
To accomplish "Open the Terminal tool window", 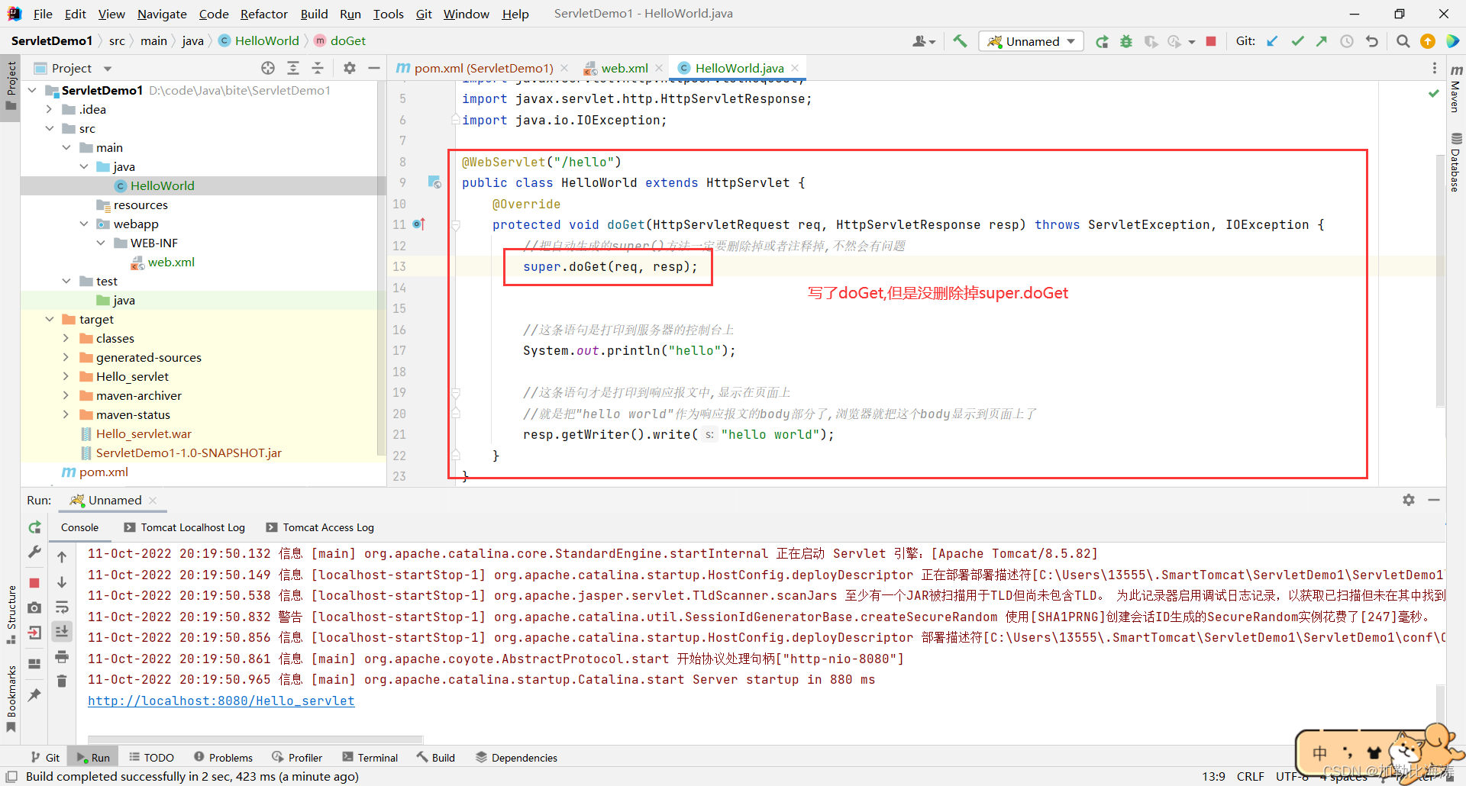I will [370, 757].
